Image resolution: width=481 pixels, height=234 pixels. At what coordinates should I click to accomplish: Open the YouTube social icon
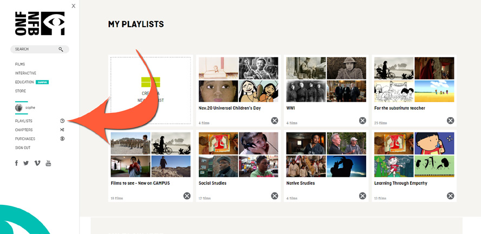coord(48,163)
